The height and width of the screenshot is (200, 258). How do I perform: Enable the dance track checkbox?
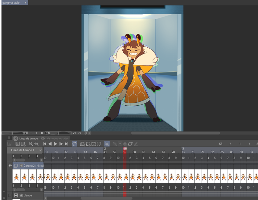(x=10, y=195)
